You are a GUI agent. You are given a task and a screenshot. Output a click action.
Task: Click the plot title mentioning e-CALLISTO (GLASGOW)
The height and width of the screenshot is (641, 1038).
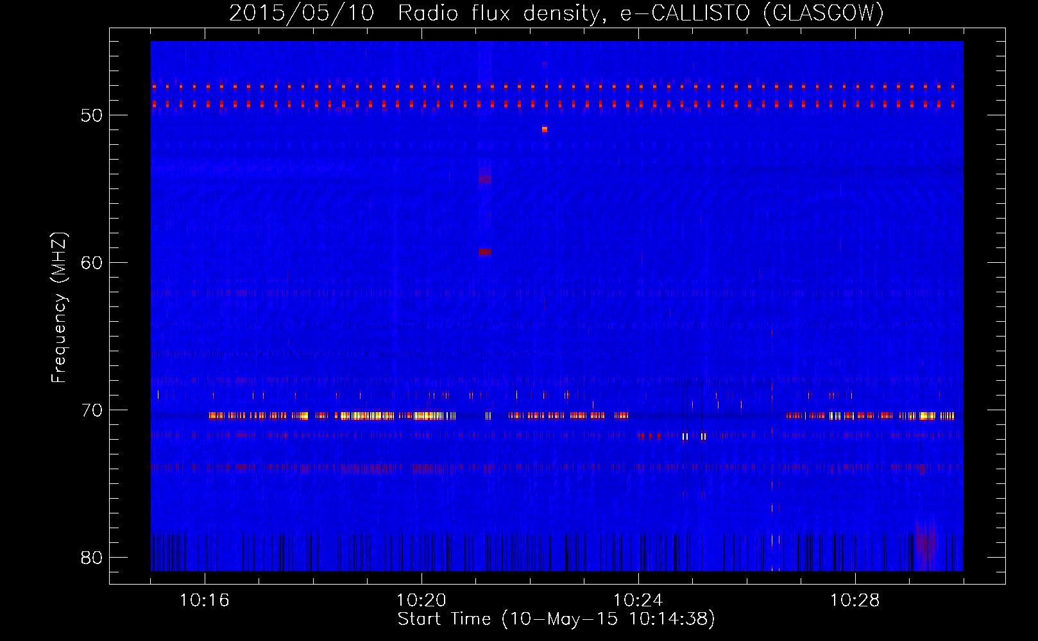click(x=556, y=13)
